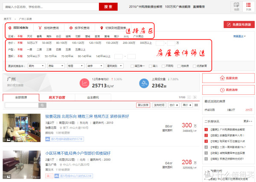This screenshot has width=256, height=182.
Task: Check the 优质教育 checkbox
Action: pyautogui.click(x=194, y=66)
